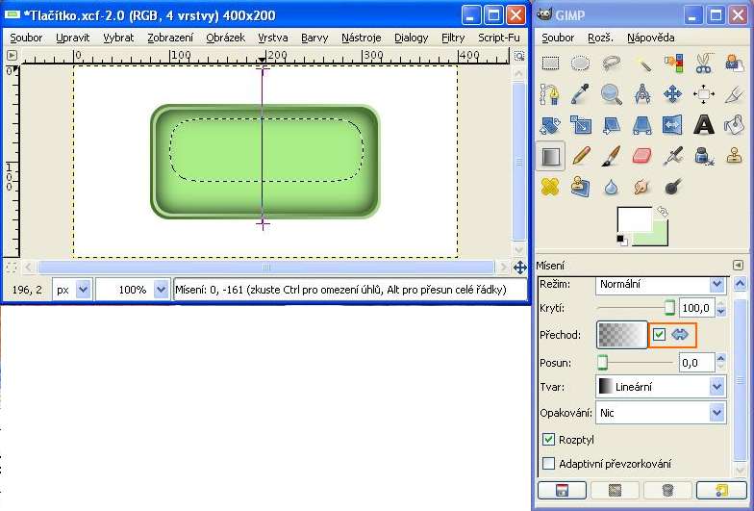Viewport: 754px width, 511px height.
Task: Reset colors to default black and white
Action: [x=621, y=239]
